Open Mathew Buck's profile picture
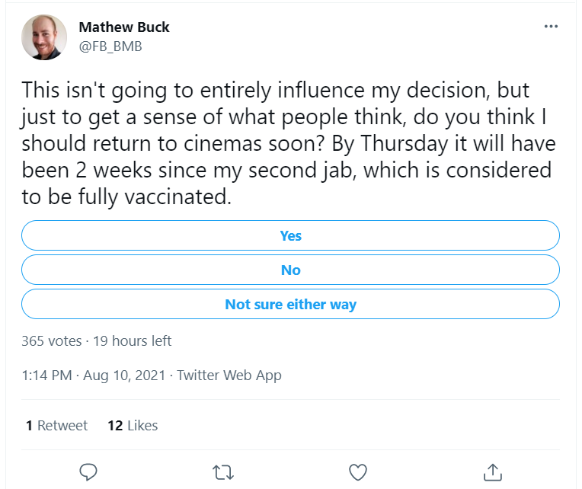The height and width of the screenshot is (489, 582). (x=44, y=37)
